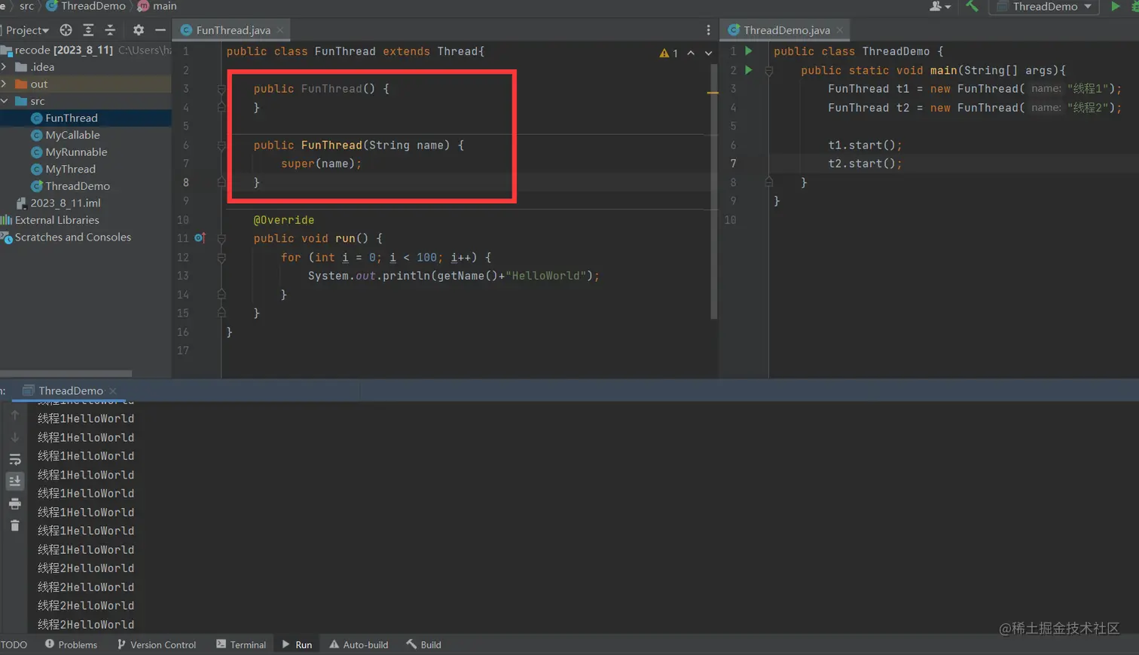Open the editor tabs more-options menu
The width and height of the screenshot is (1139, 655).
tap(708, 30)
